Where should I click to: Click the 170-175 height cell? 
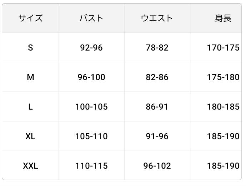(x=223, y=48)
